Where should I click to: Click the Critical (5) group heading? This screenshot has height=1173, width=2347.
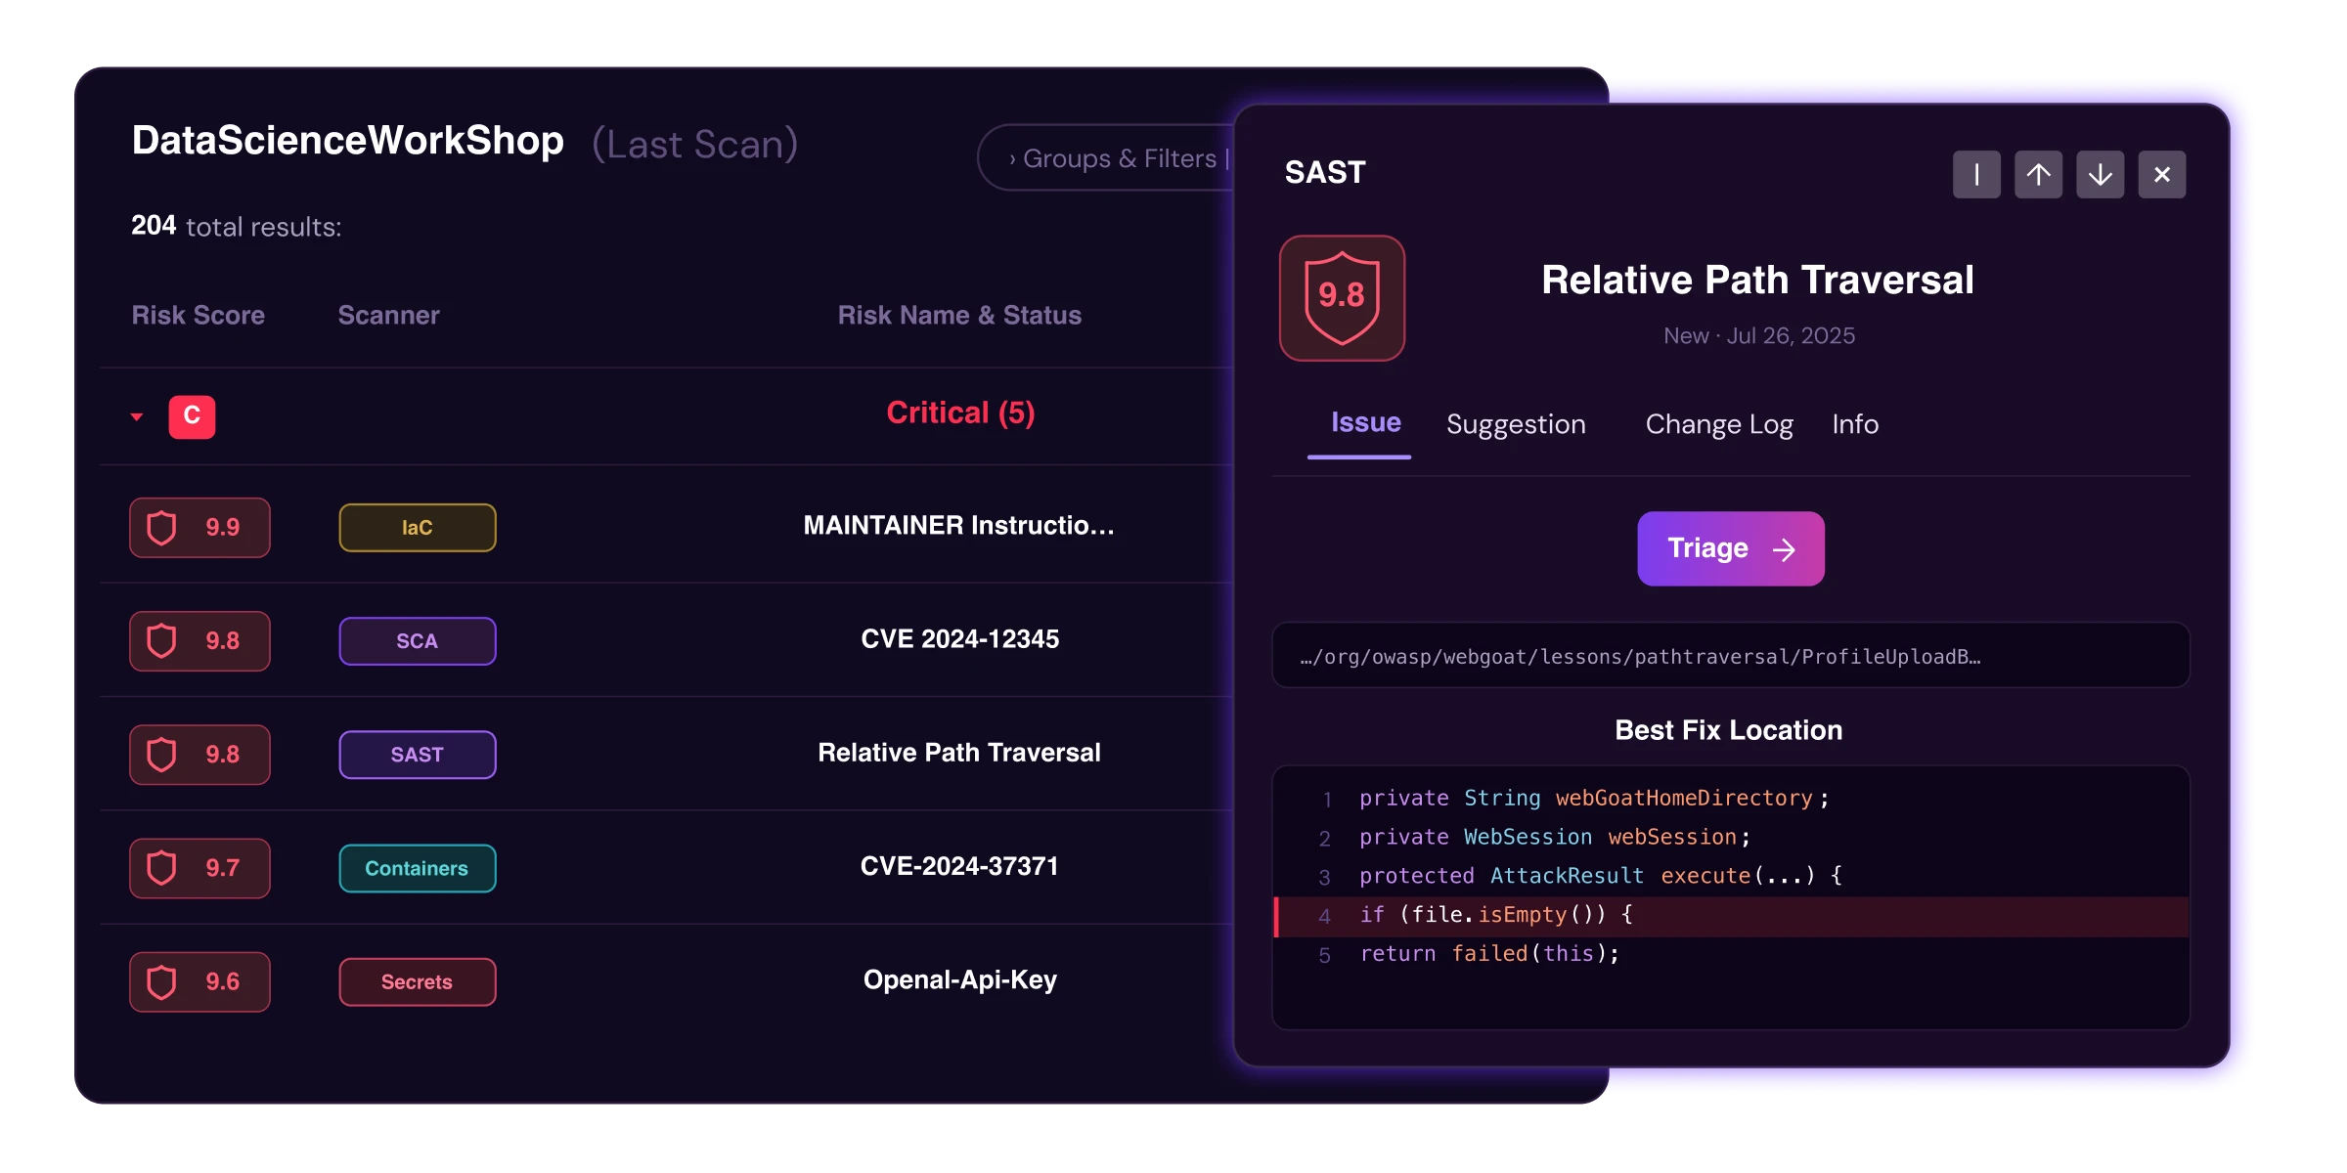pyautogui.click(x=960, y=413)
